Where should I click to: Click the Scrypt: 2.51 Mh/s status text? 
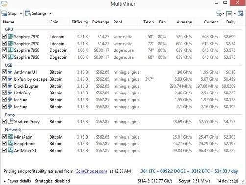[195, 181]
